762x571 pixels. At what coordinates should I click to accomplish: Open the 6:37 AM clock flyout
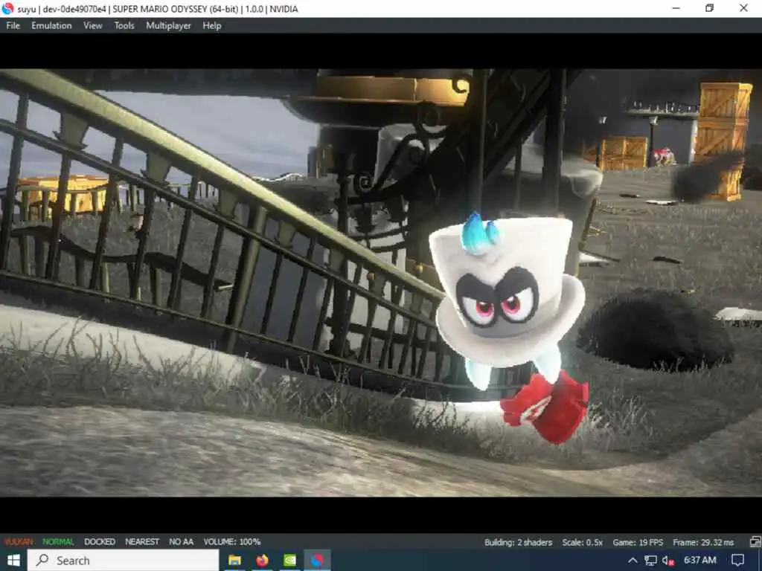tap(699, 561)
